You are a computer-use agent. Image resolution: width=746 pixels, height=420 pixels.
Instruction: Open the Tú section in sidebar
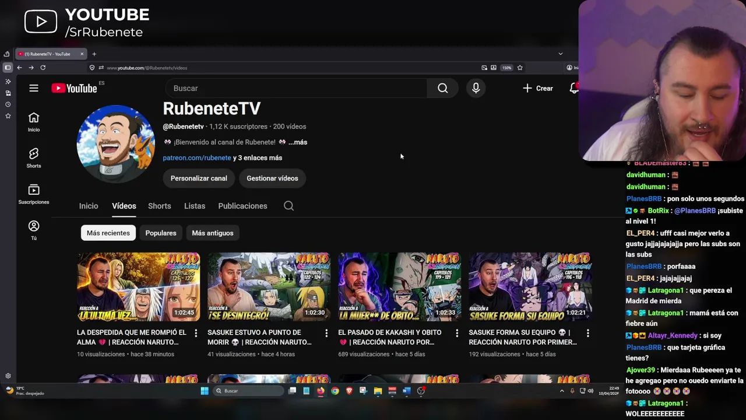pyautogui.click(x=34, y=230)
